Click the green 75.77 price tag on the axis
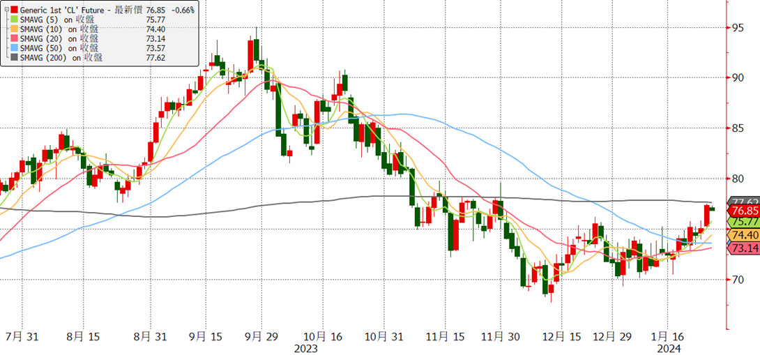760x355 pixels. [x=743, y=222]
